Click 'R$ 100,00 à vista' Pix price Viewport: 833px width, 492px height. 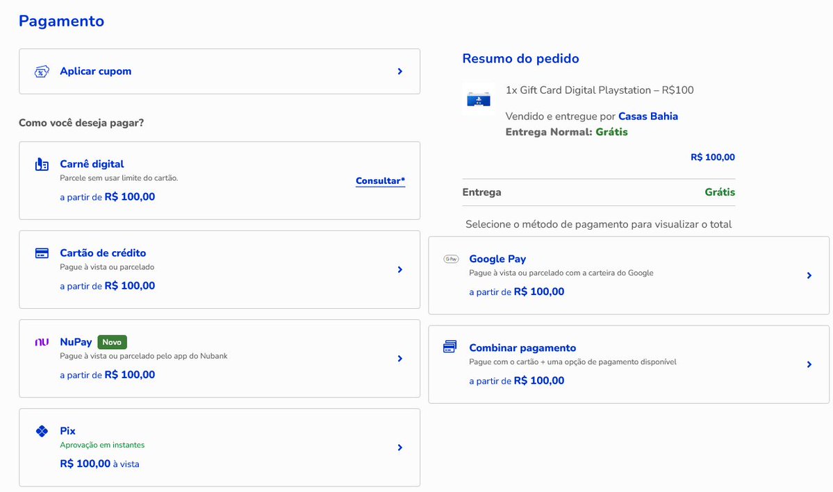[x=99, y=464]
